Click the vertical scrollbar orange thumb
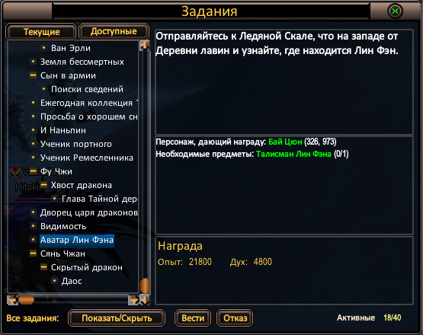Image resolution: width=423 pixels, height=335 pixels. [145, 286]
